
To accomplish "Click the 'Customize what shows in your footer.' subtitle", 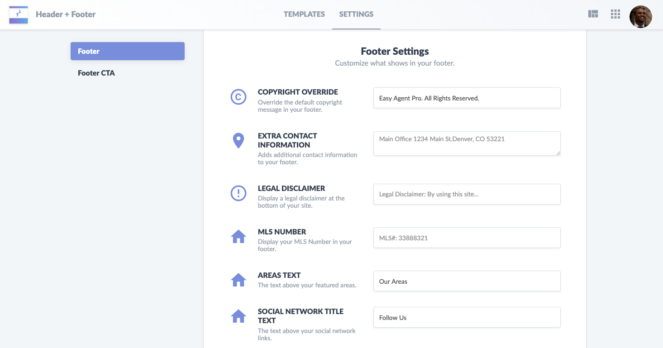I will (395, 63).
